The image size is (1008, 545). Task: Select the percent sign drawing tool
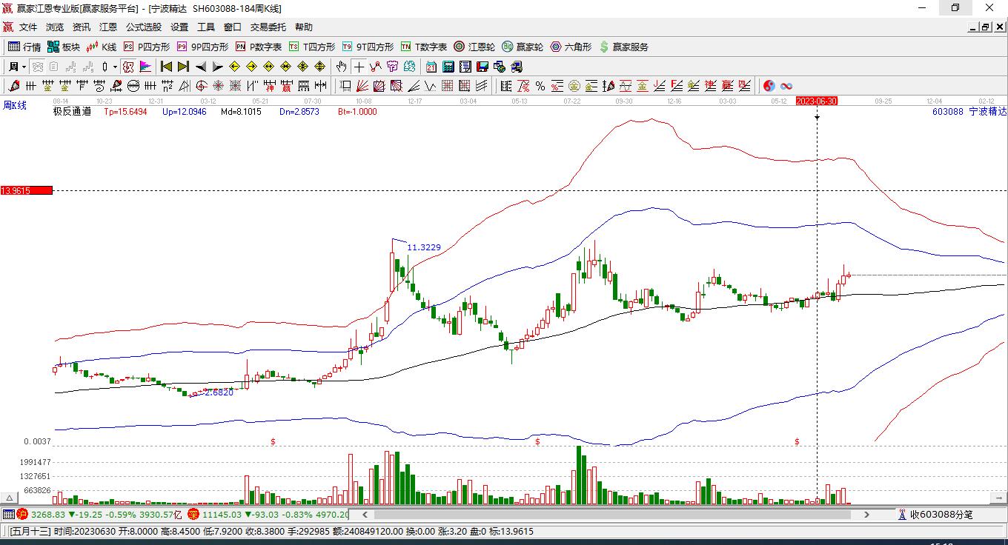pyautogui.click(x=540, y=86)
